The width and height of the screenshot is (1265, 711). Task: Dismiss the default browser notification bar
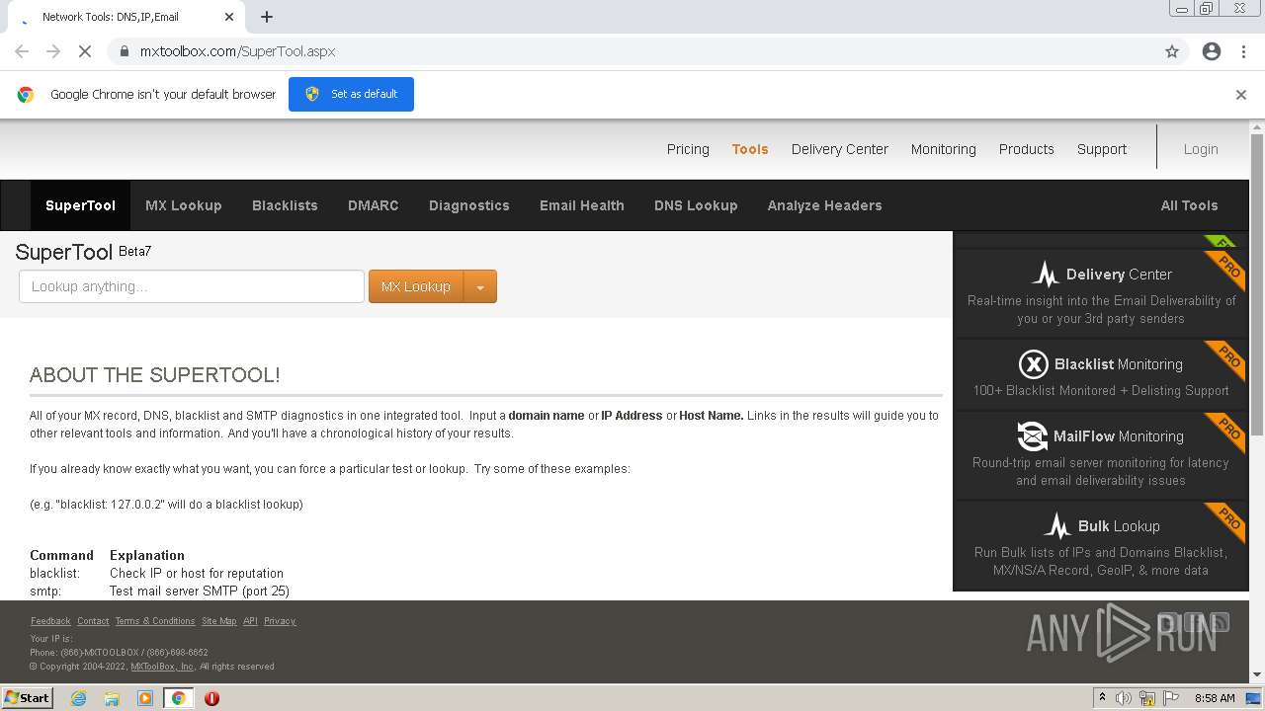(x=1241, y=95)
